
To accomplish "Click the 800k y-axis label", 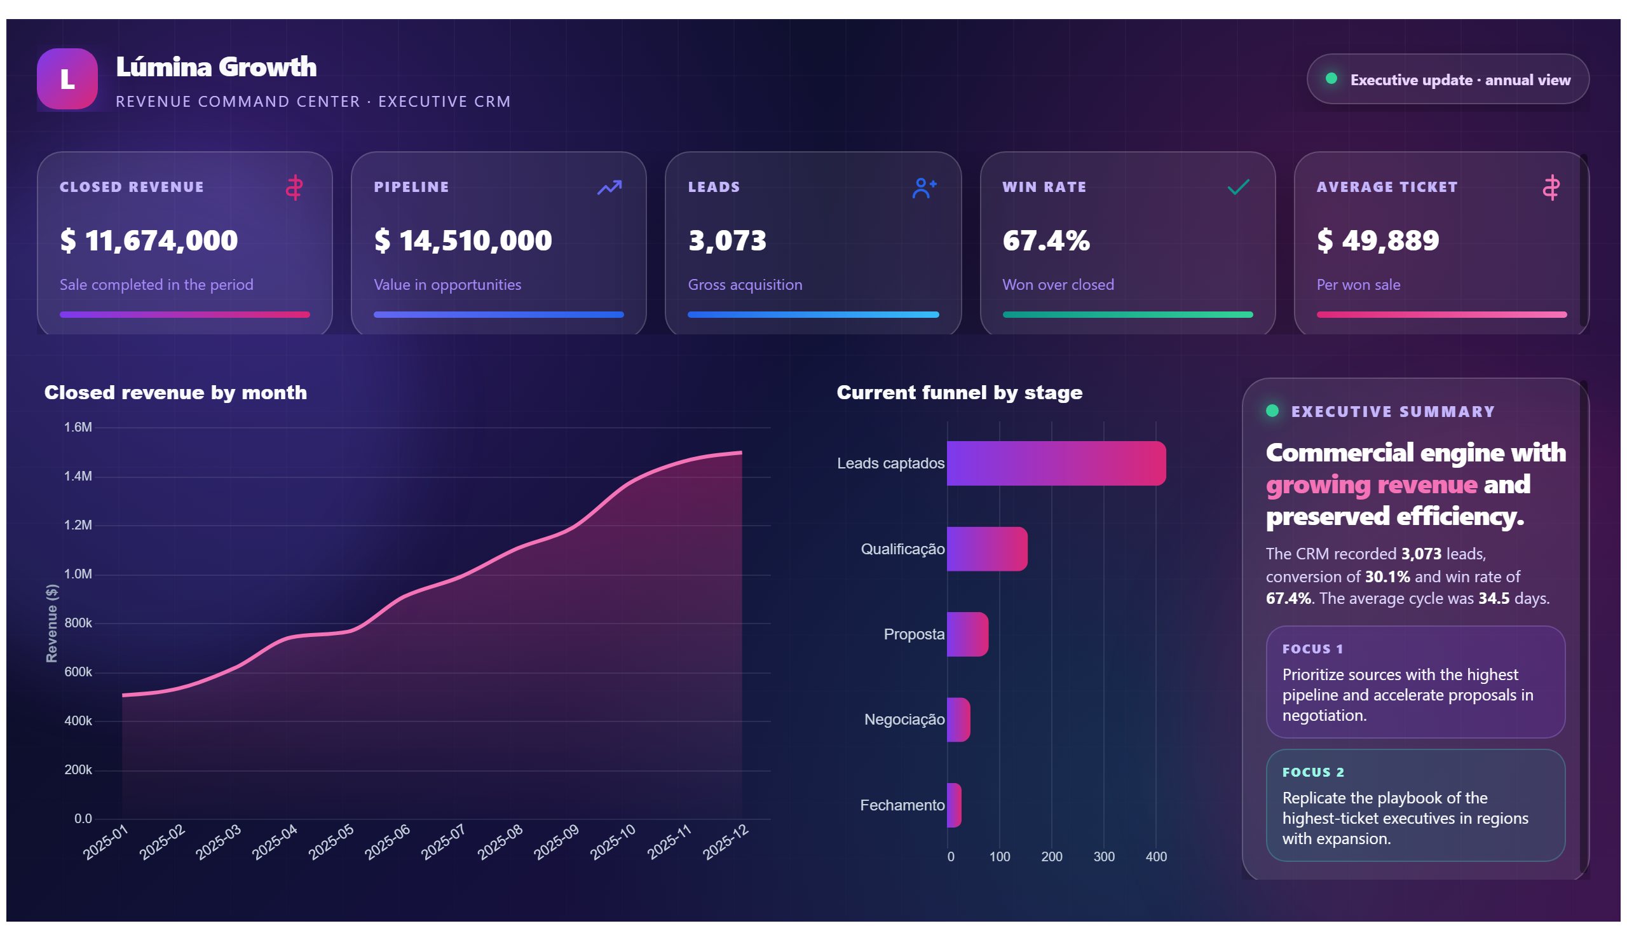I will click(78, 623).
